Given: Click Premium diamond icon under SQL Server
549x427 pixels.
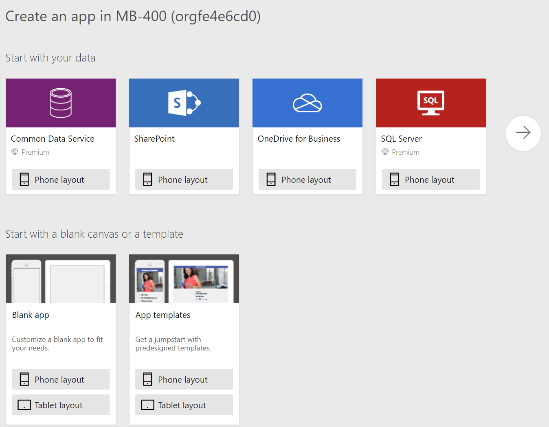Looking at the screenshot, I should click(385, 152).
